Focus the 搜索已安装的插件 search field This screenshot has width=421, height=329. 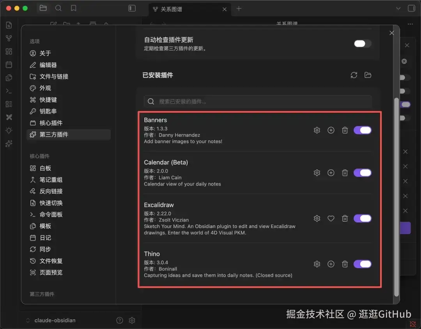click(258, 101)
